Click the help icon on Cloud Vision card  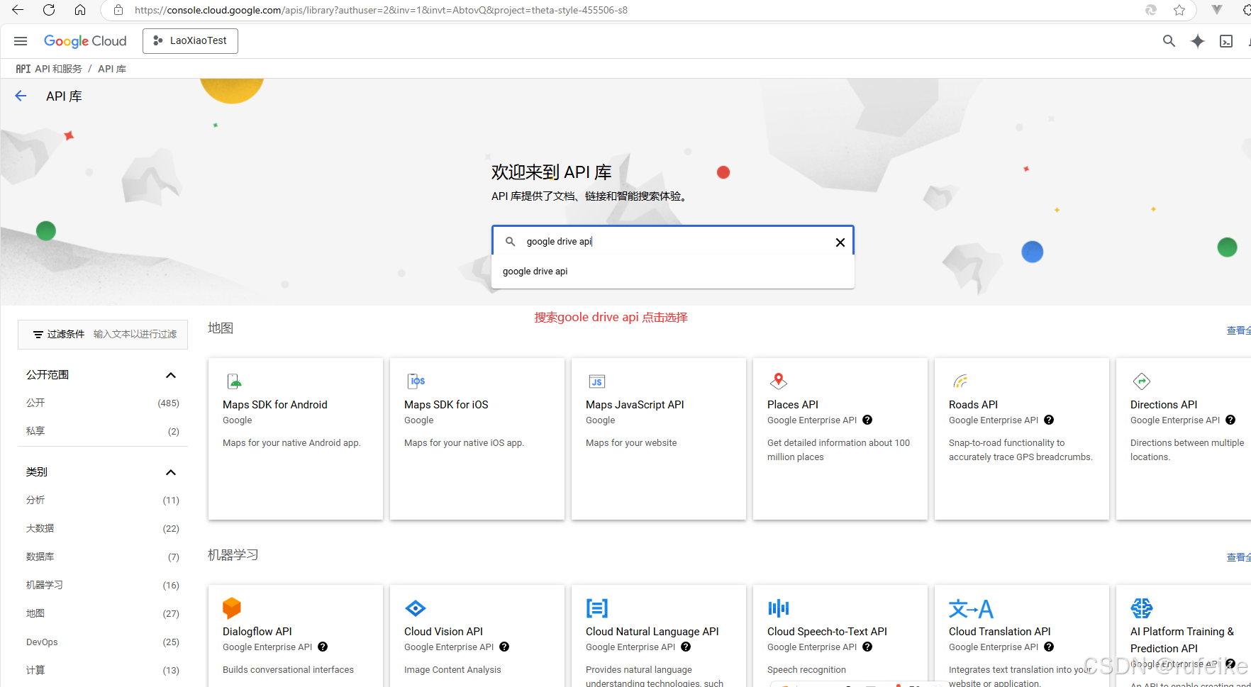pyautogui.click(x=504, y=647)
